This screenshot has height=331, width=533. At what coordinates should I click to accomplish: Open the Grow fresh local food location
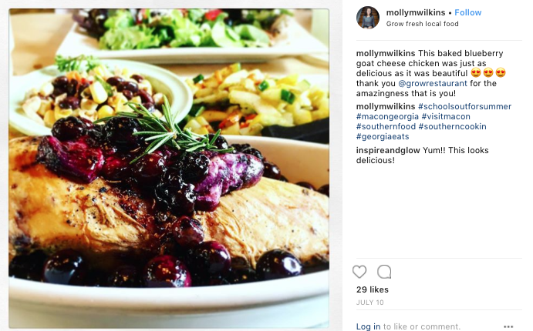click(422, 24)
